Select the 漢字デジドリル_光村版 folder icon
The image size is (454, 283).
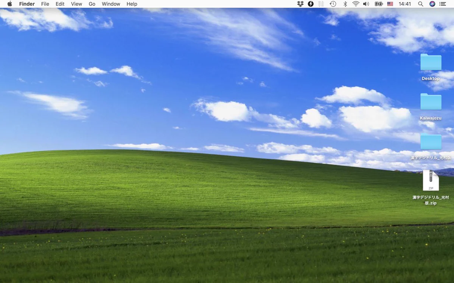[x=431, y=141]
